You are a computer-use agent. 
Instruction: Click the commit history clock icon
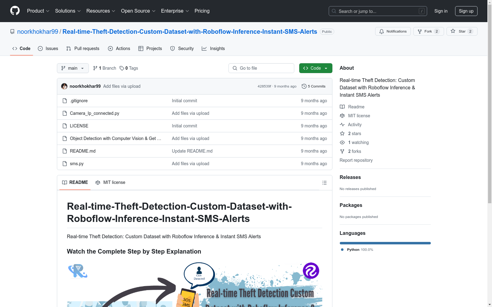tap(304, 86)
